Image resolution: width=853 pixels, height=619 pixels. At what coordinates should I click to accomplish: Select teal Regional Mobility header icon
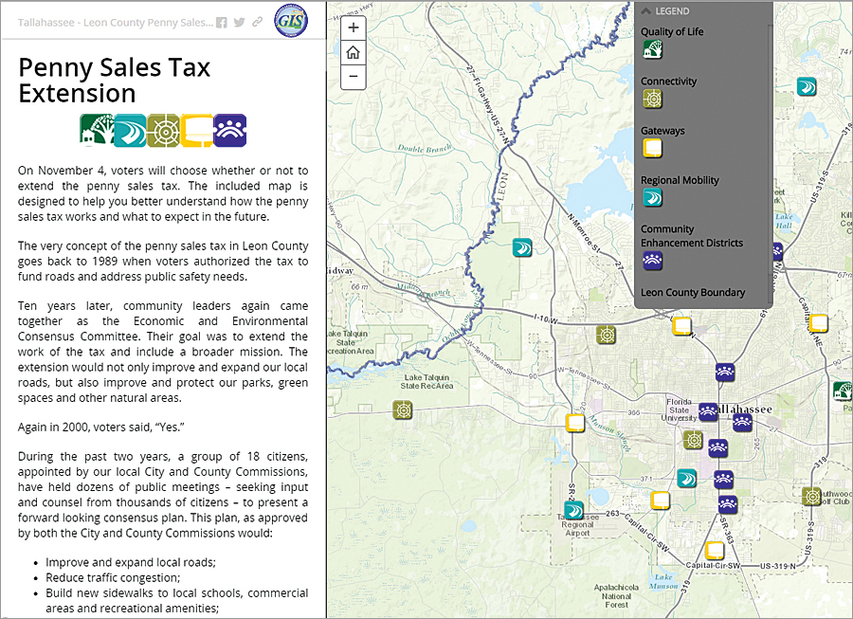(129, 130)
